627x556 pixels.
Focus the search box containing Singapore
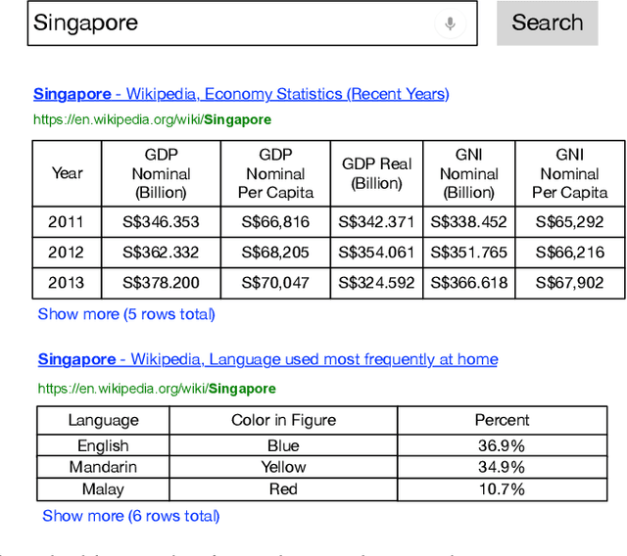coord(225,23)
